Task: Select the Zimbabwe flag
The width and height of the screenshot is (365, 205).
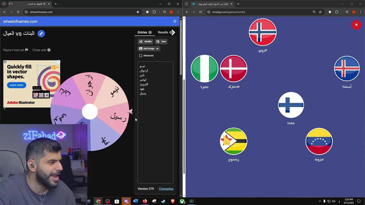Action: coord(234,142)
